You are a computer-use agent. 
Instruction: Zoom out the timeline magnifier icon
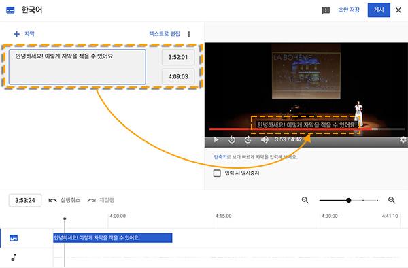305,200
